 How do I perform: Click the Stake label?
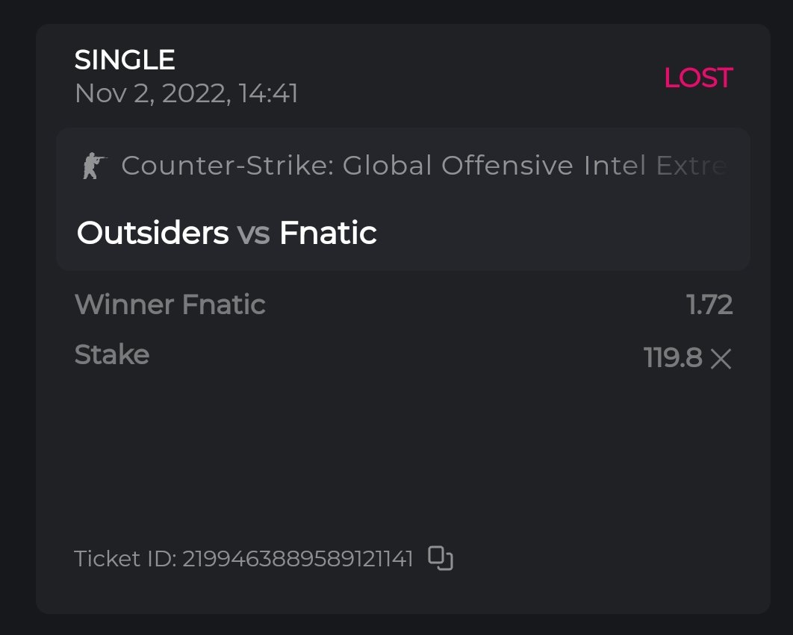click(x=112, y=354)
